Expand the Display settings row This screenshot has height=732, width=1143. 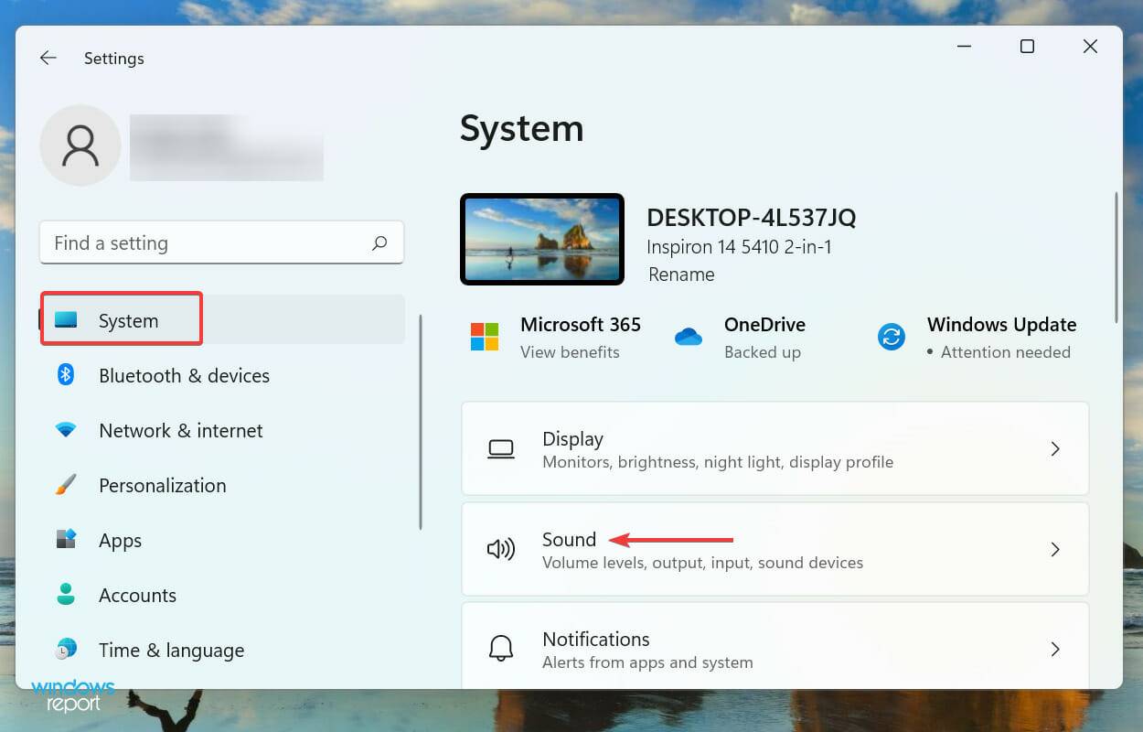(x=1055, y=448)
